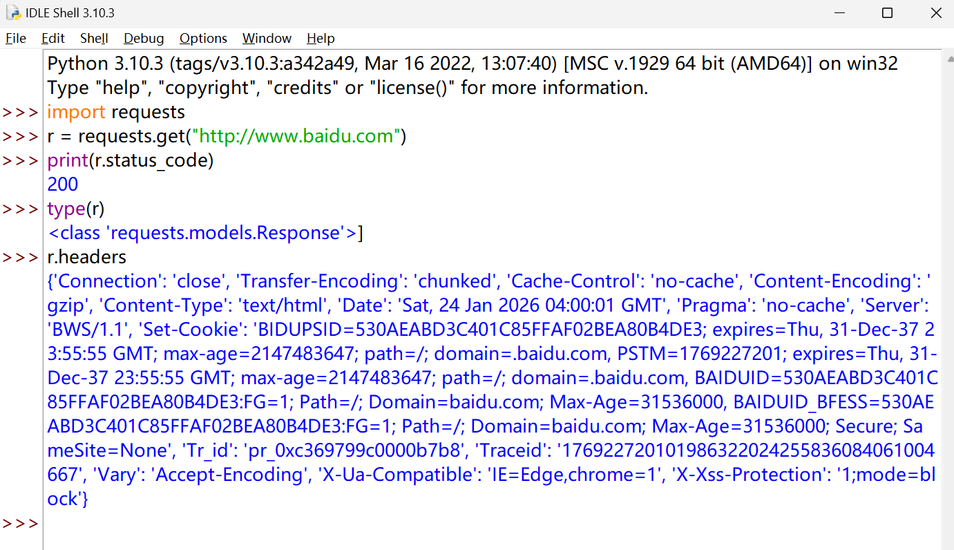Open the Window menu

pos(267,39)
